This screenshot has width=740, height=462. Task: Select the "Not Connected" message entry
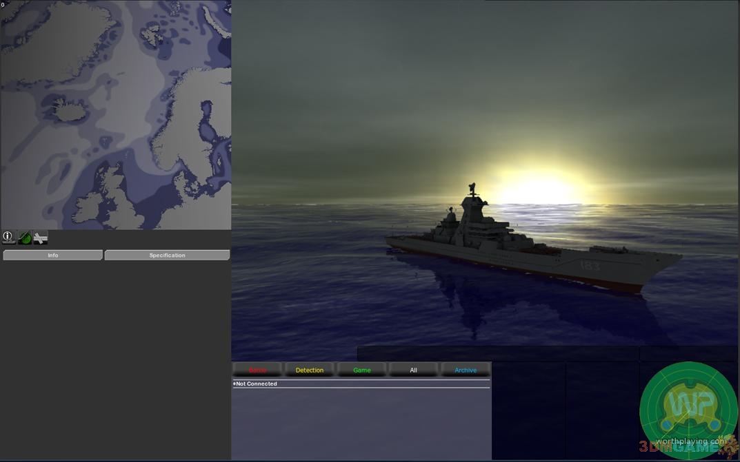(x=257, y=384)
